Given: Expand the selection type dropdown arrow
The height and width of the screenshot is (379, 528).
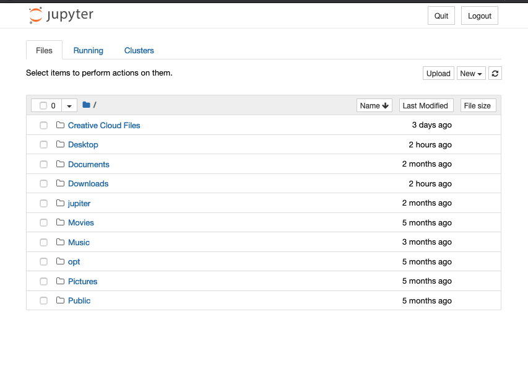Looking at the screenshot, I should pyautogui.click(x=69, y=106).
